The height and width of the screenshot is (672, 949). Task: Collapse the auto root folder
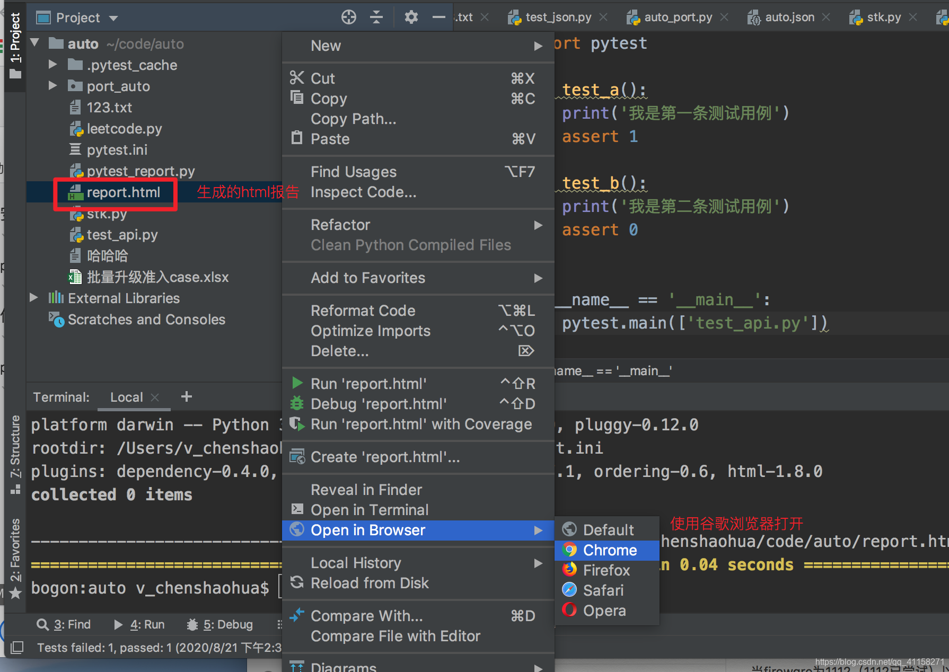pos(35,43)
